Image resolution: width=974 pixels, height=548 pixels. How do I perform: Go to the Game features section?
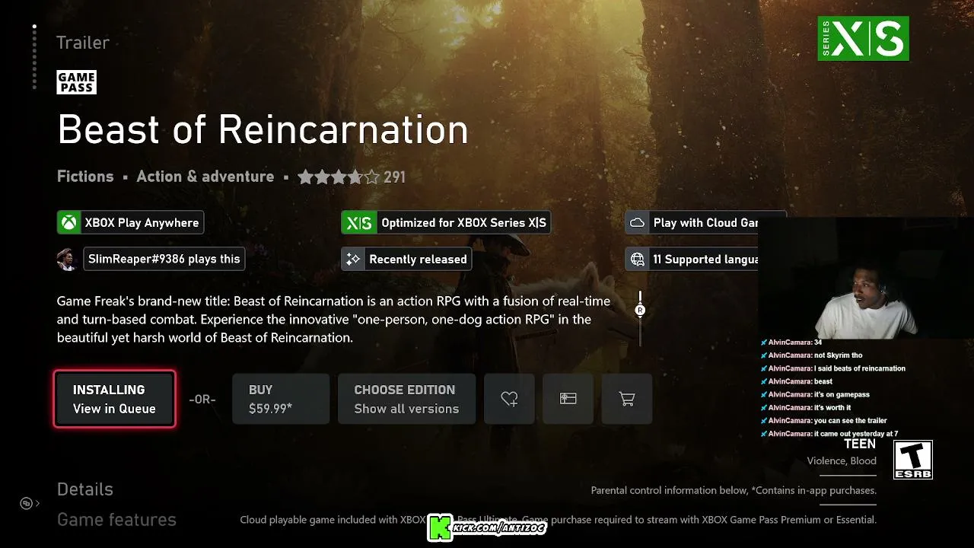[x=116, y=520]
